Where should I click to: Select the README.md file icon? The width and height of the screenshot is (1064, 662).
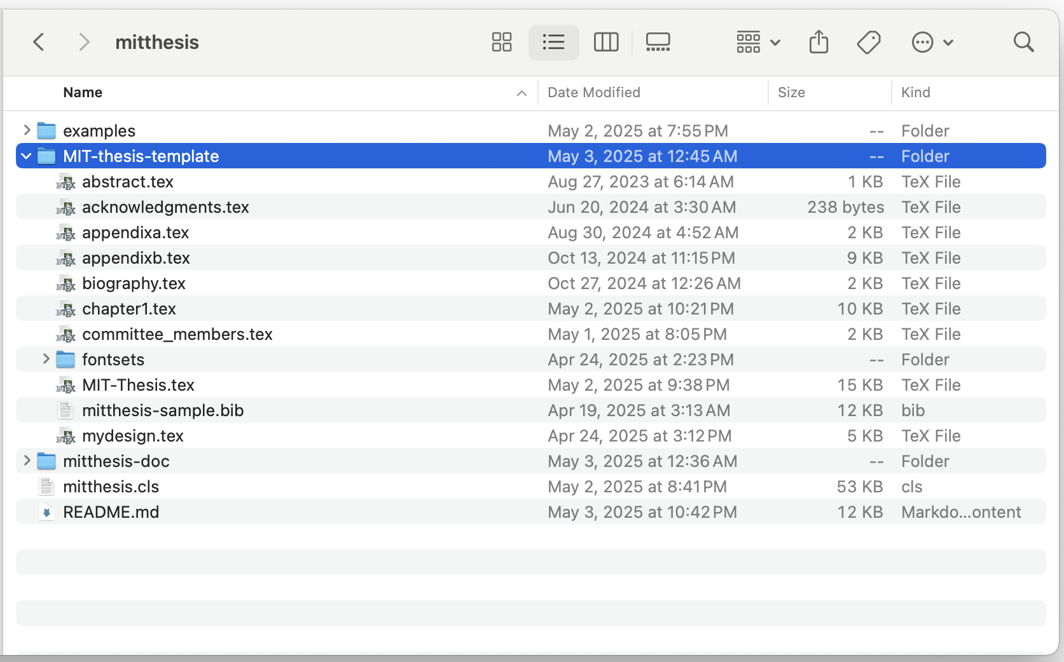tap(46, 512)
